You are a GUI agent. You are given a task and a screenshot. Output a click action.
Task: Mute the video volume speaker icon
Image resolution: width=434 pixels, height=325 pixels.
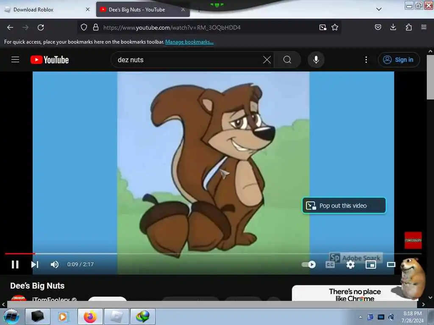click(x=55, y=264)
